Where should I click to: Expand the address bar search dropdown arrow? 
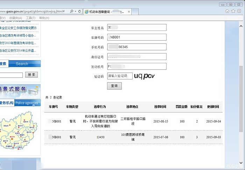pyautogui.click(x=75, y=11)
